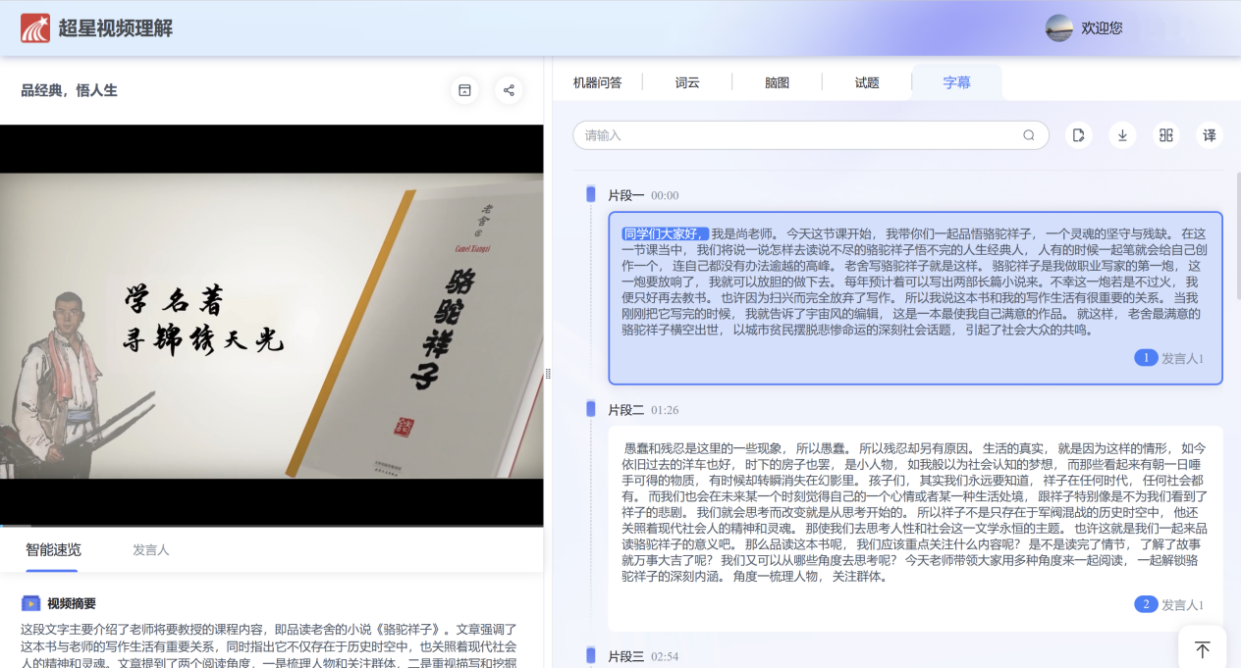Click the video frame showing 骆驼祥子
Viewport: 1241px width, 668px height.
(x=271, y=326)
